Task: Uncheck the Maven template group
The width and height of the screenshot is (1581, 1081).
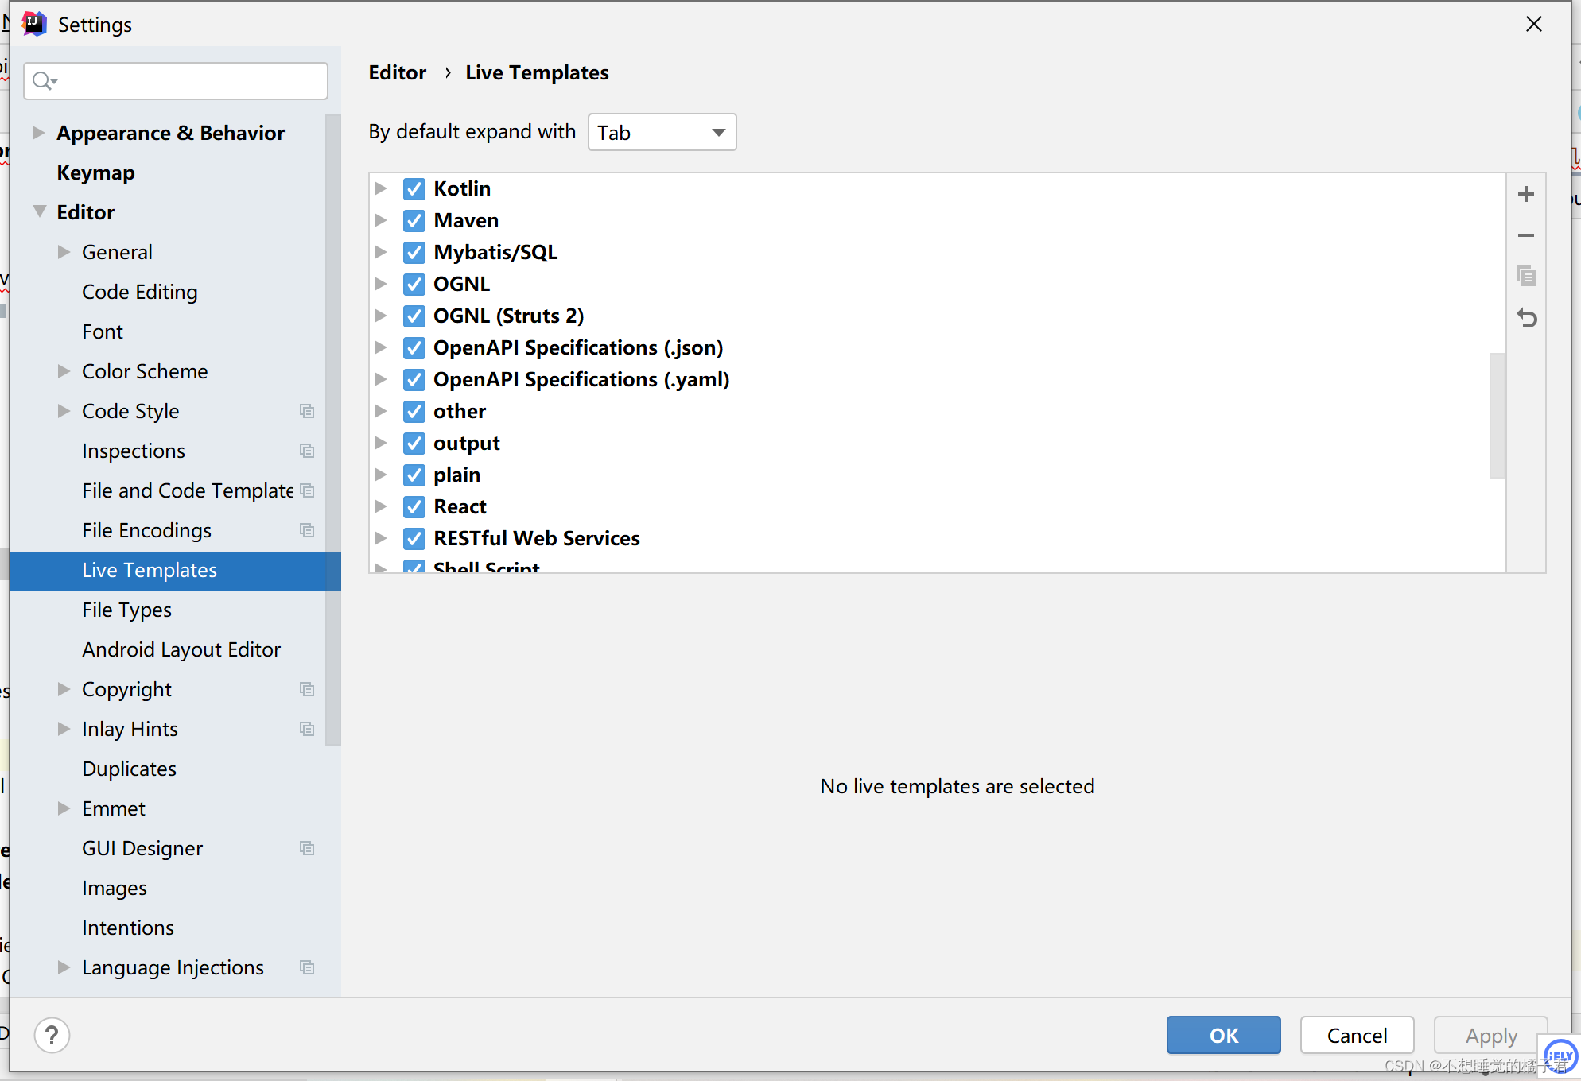Action: tap(414, 220)
